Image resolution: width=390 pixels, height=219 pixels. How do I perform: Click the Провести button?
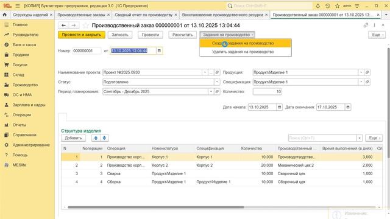[151, 35]
